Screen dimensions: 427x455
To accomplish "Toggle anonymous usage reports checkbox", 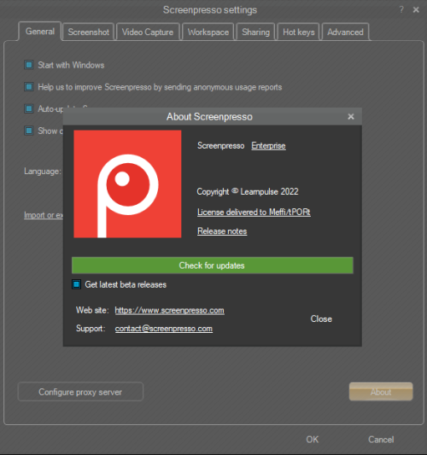I will pos(29,87).
